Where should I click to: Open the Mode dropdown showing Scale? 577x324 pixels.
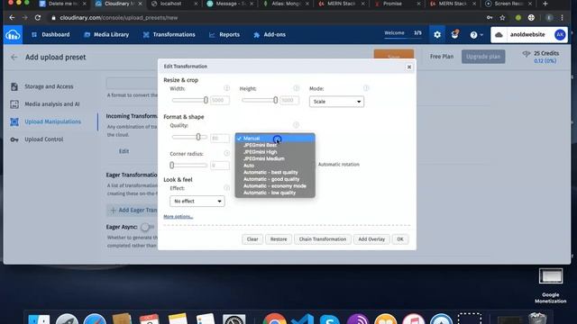click(x=336, y=102)
